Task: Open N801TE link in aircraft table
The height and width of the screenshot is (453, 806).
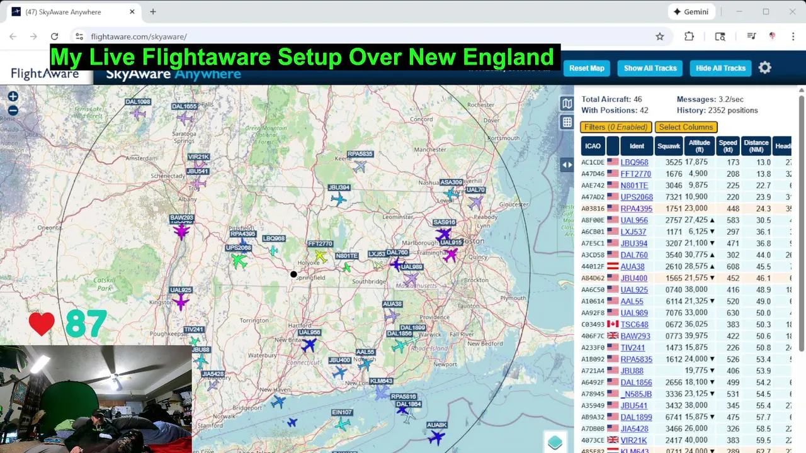Action: pos(634,186)
